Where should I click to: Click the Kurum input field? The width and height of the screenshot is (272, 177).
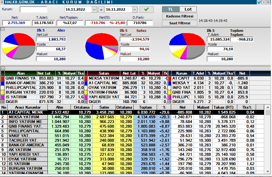click(33, 9)
